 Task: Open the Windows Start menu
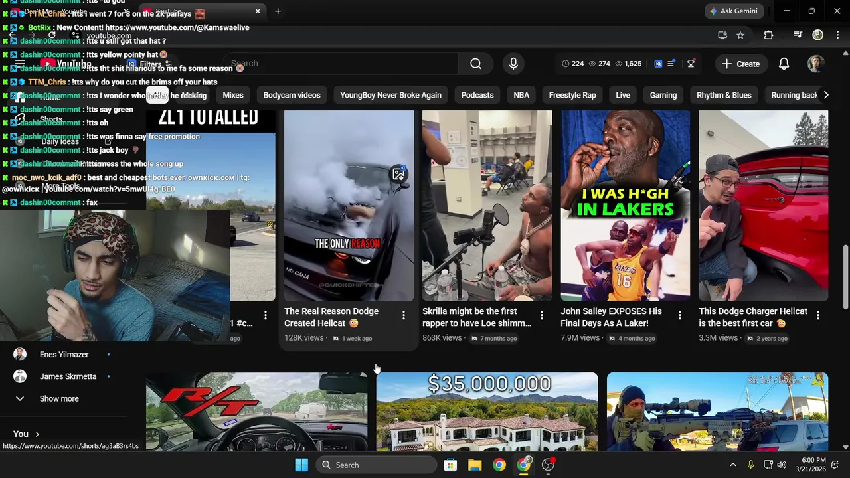[301, 465]
